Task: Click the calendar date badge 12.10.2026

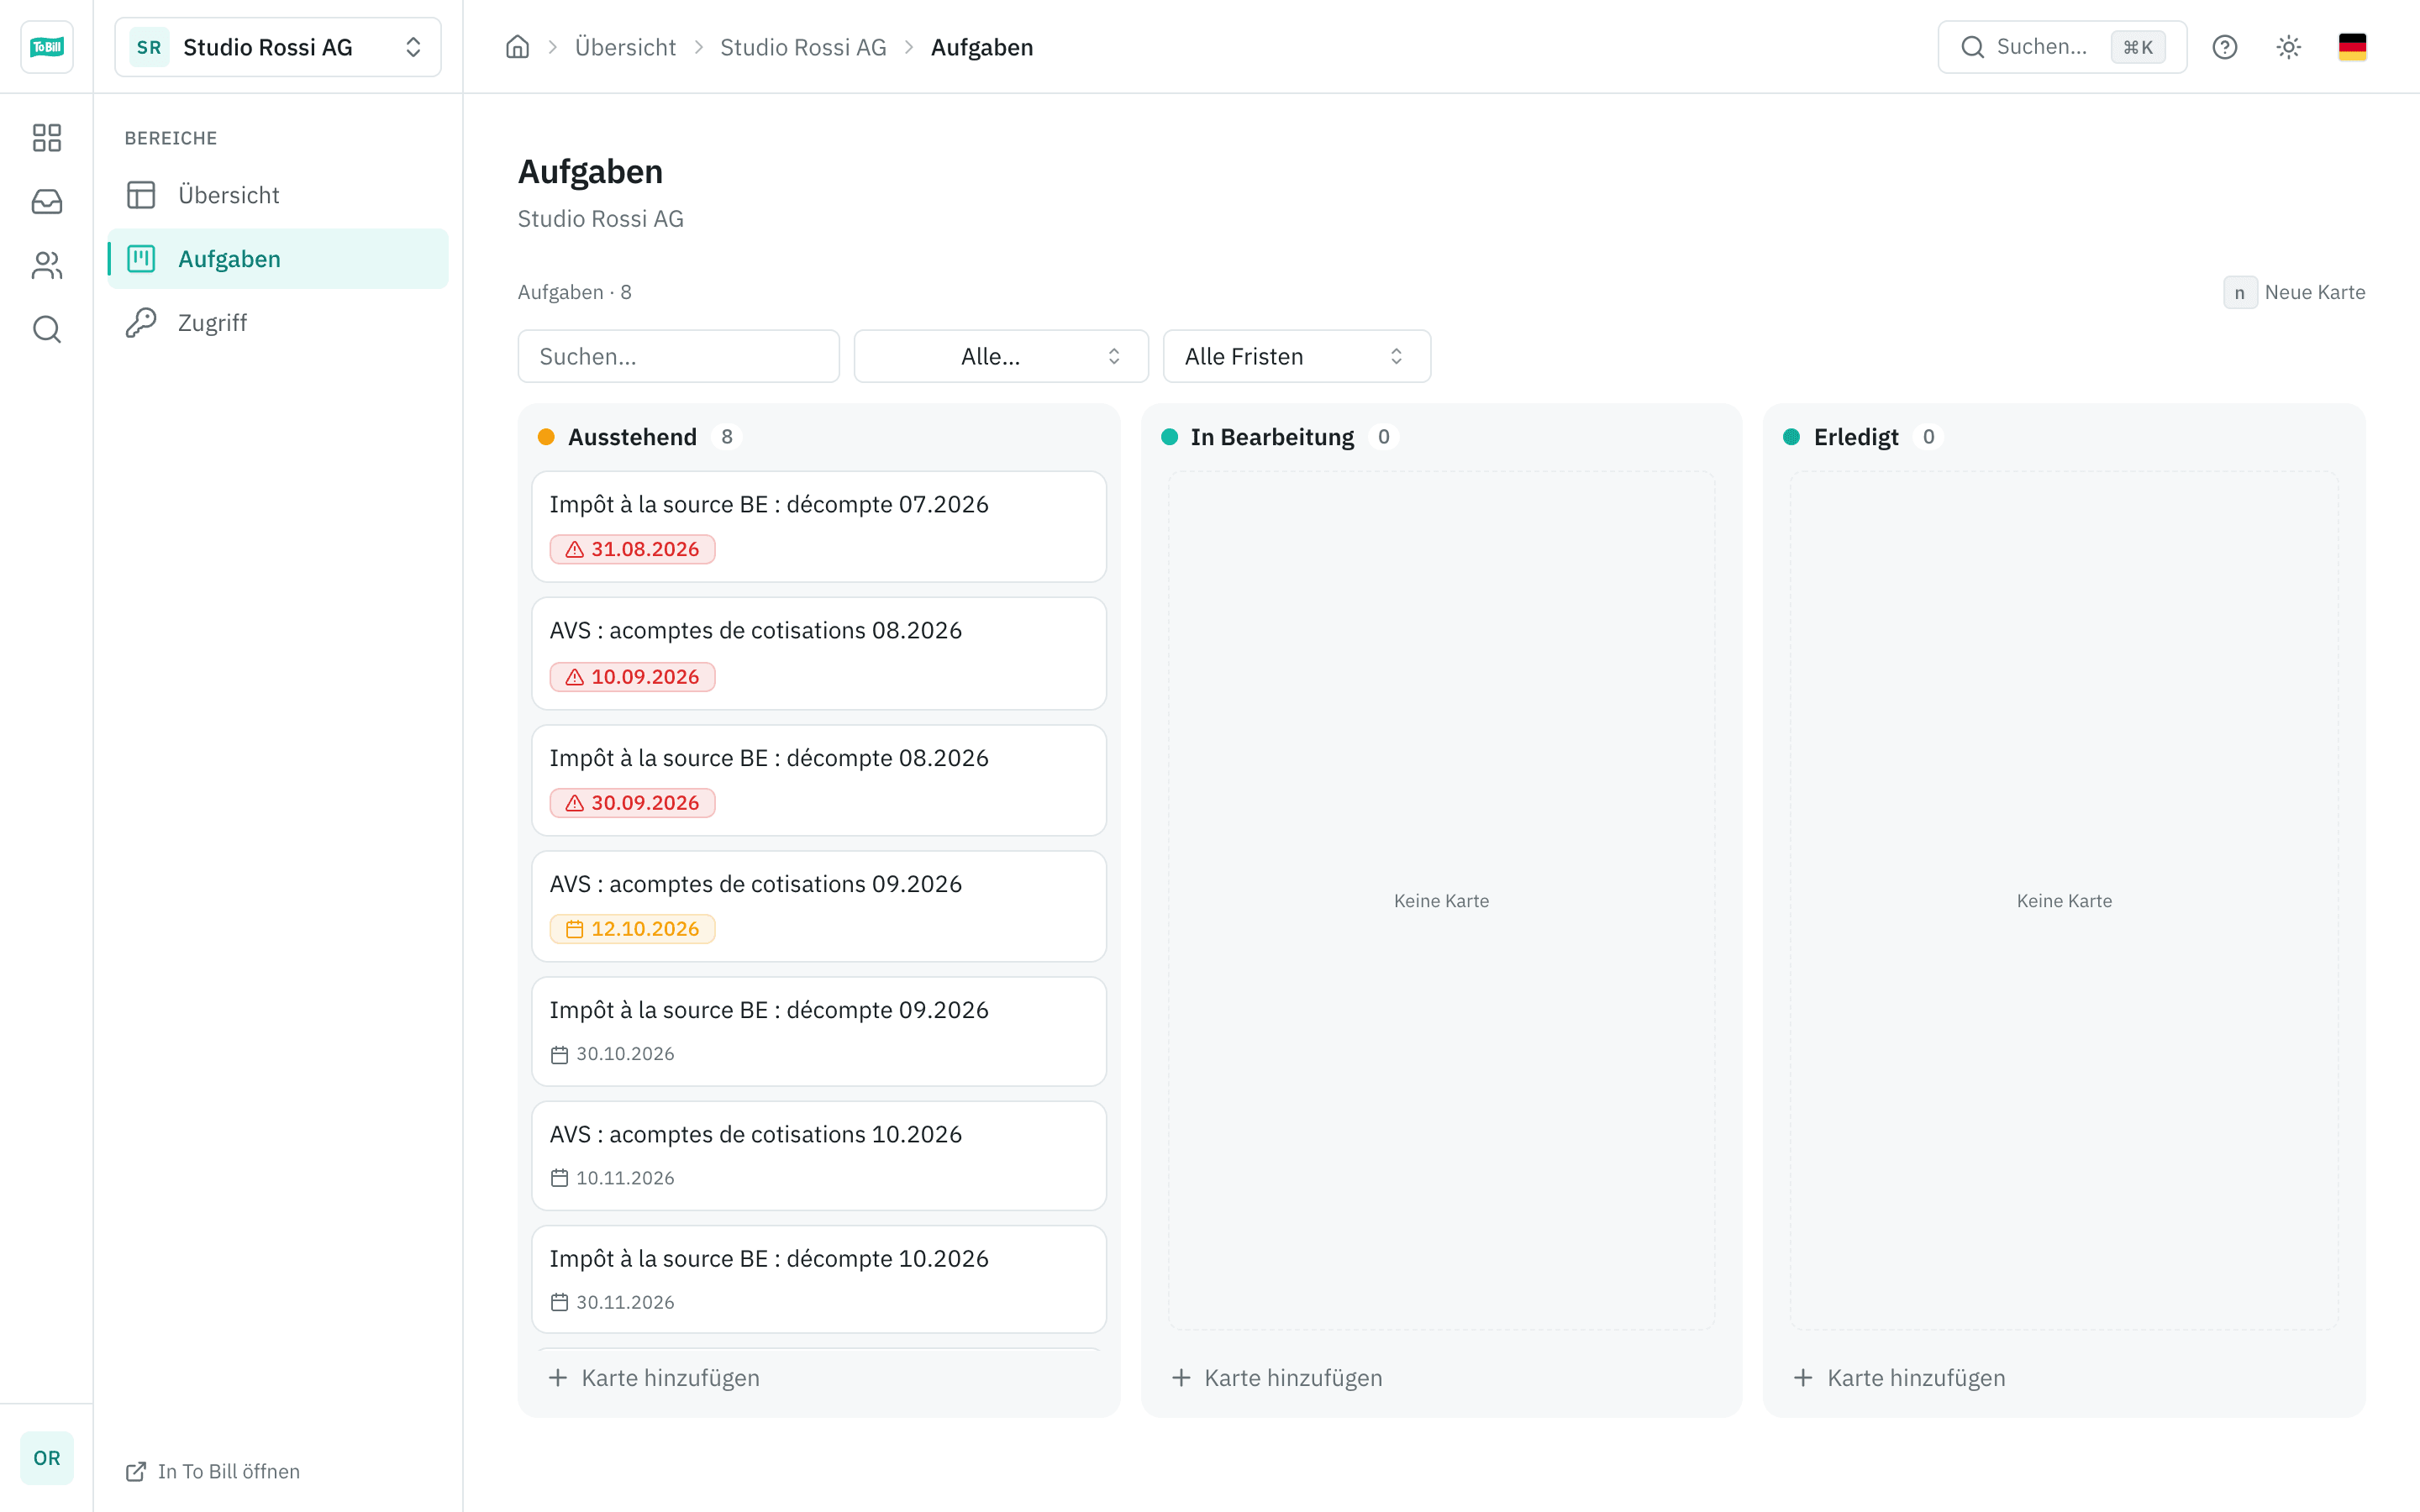Action: [632, 929]
